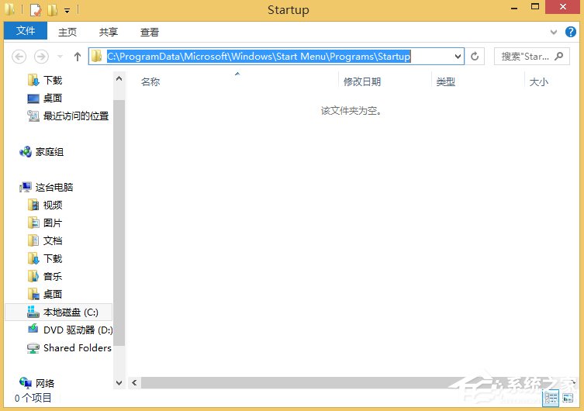Screen dimensions: 584x411
Task: Select 本地磁盘 (C:) in navigation pane
Action: (70, 312)
